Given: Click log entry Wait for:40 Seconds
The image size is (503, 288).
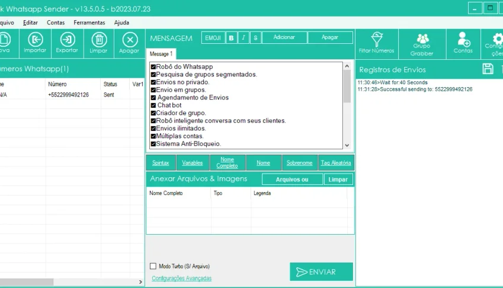Looking at the screenshot, I should click(393, 83).
